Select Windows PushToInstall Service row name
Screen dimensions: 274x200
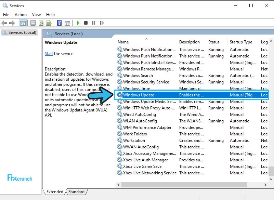(149, 62)
